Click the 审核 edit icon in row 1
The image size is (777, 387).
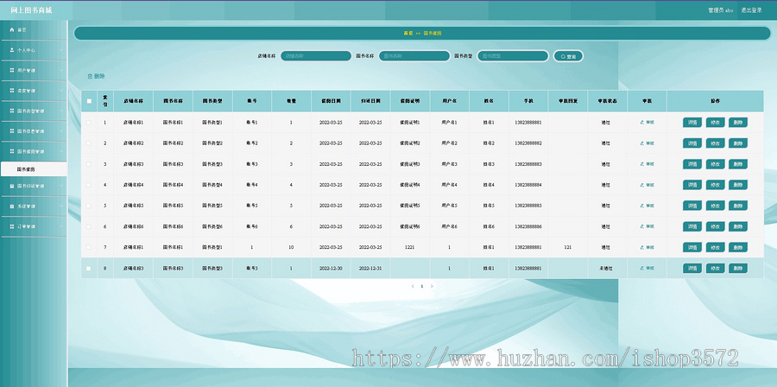641,122
